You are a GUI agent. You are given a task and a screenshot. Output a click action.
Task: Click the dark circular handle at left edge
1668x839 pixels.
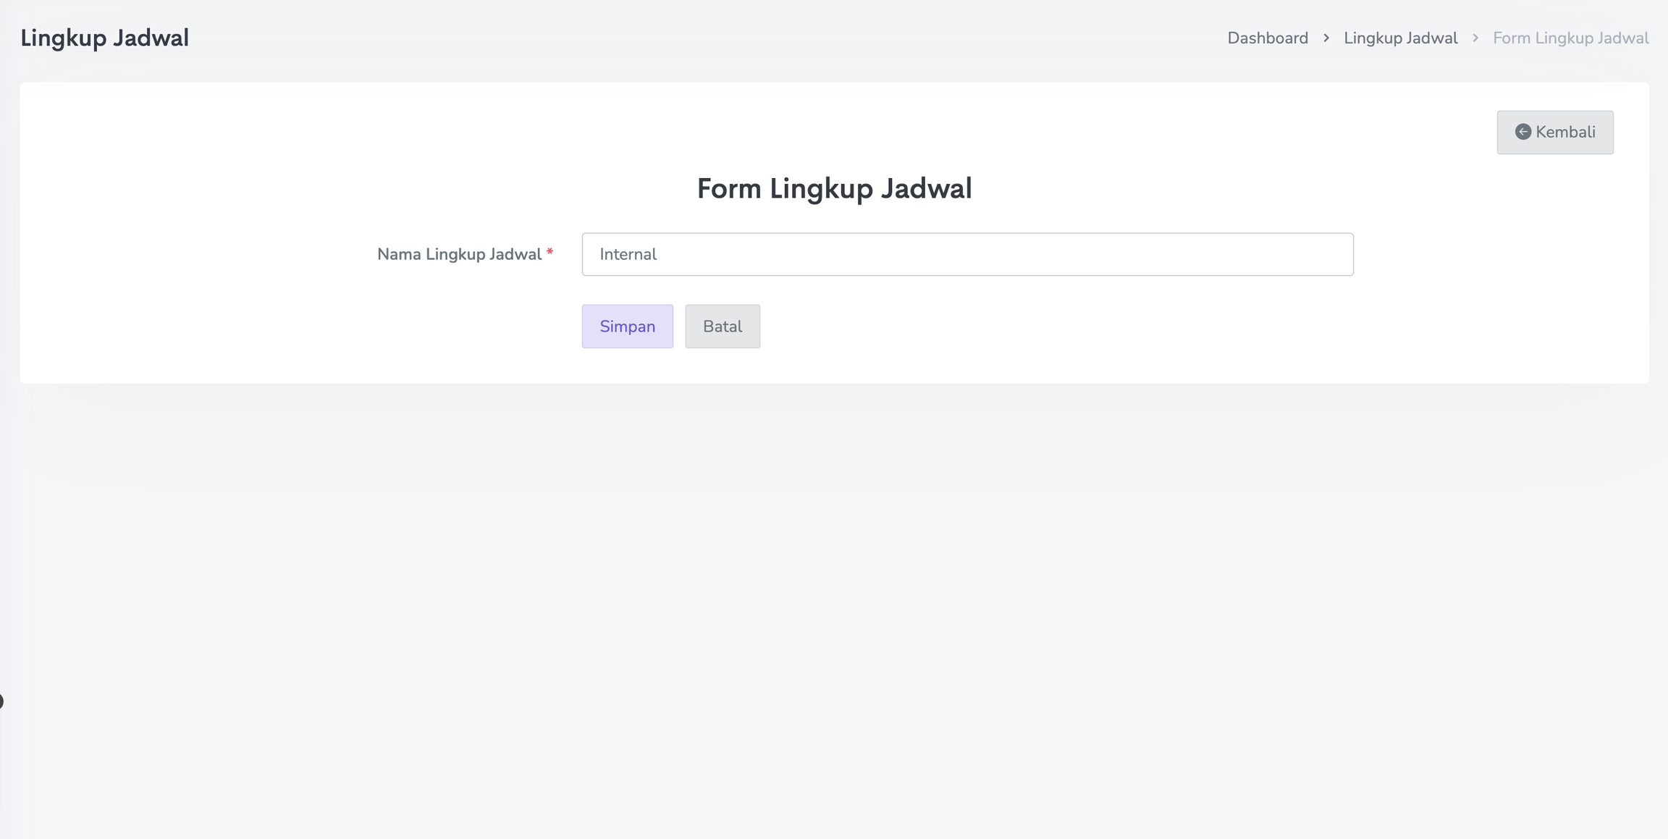[x=1, y=701]
